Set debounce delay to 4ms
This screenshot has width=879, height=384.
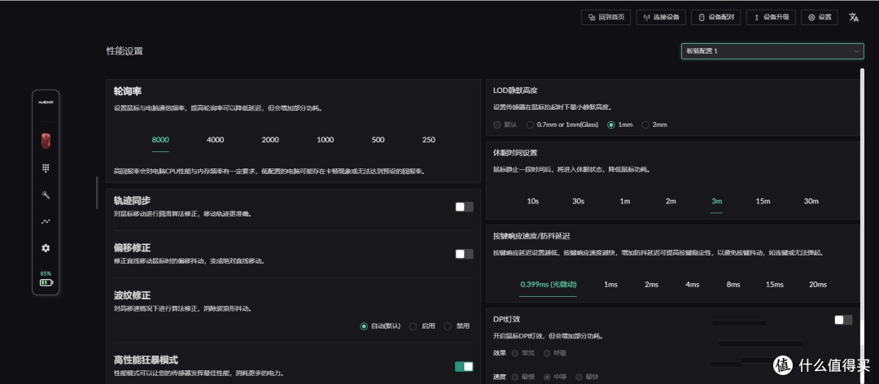[693, 285]
